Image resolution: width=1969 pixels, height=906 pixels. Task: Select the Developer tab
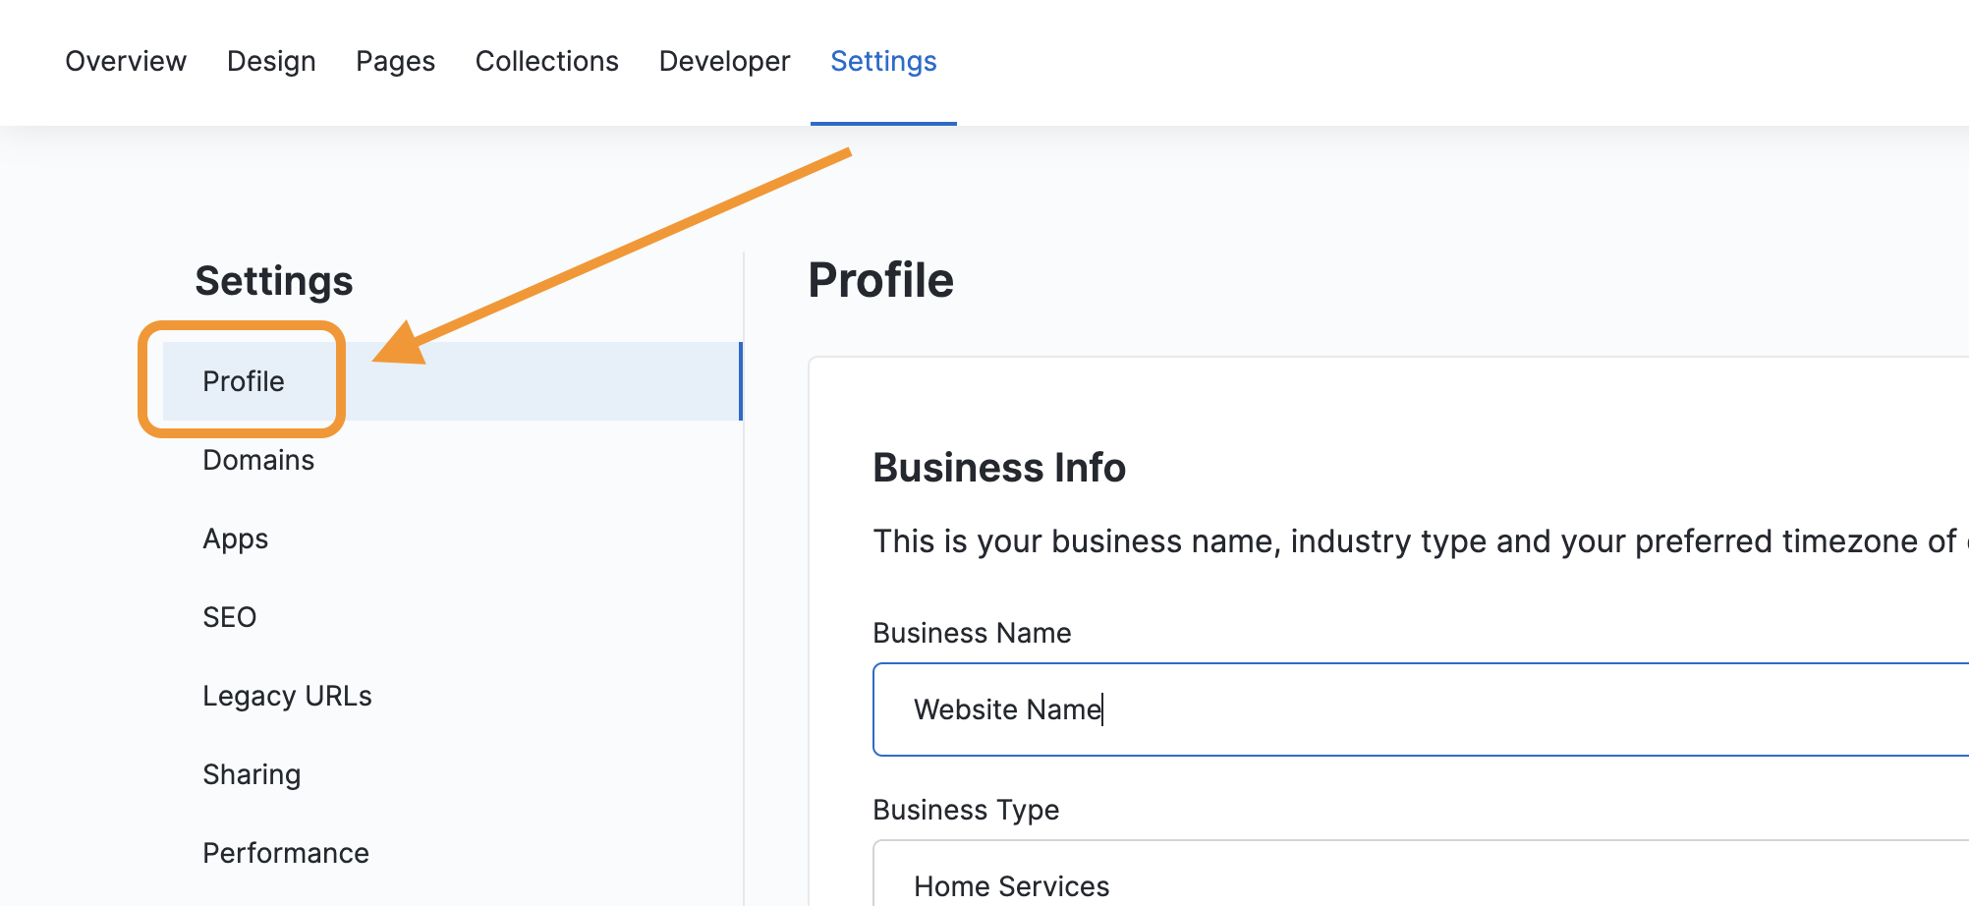[724, 61]
